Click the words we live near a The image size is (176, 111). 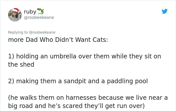pyautogui.click(x=147, y=97)
